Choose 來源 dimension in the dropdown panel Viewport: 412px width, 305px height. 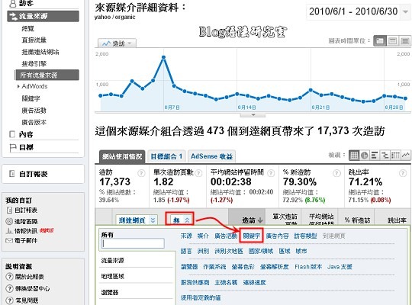tap(186, 236)
